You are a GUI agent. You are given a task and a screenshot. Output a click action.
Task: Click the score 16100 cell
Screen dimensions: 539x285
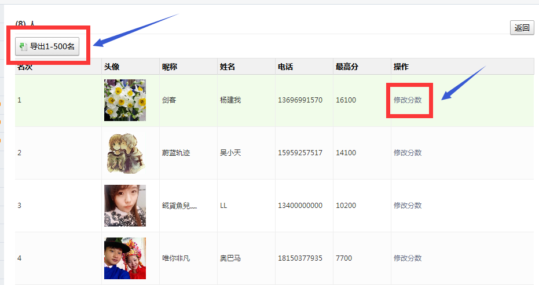[x=346, y=100]
